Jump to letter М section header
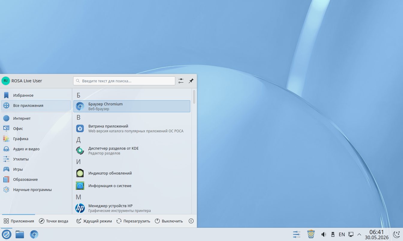This screenshot has width=403, height=241. point(79,197)
